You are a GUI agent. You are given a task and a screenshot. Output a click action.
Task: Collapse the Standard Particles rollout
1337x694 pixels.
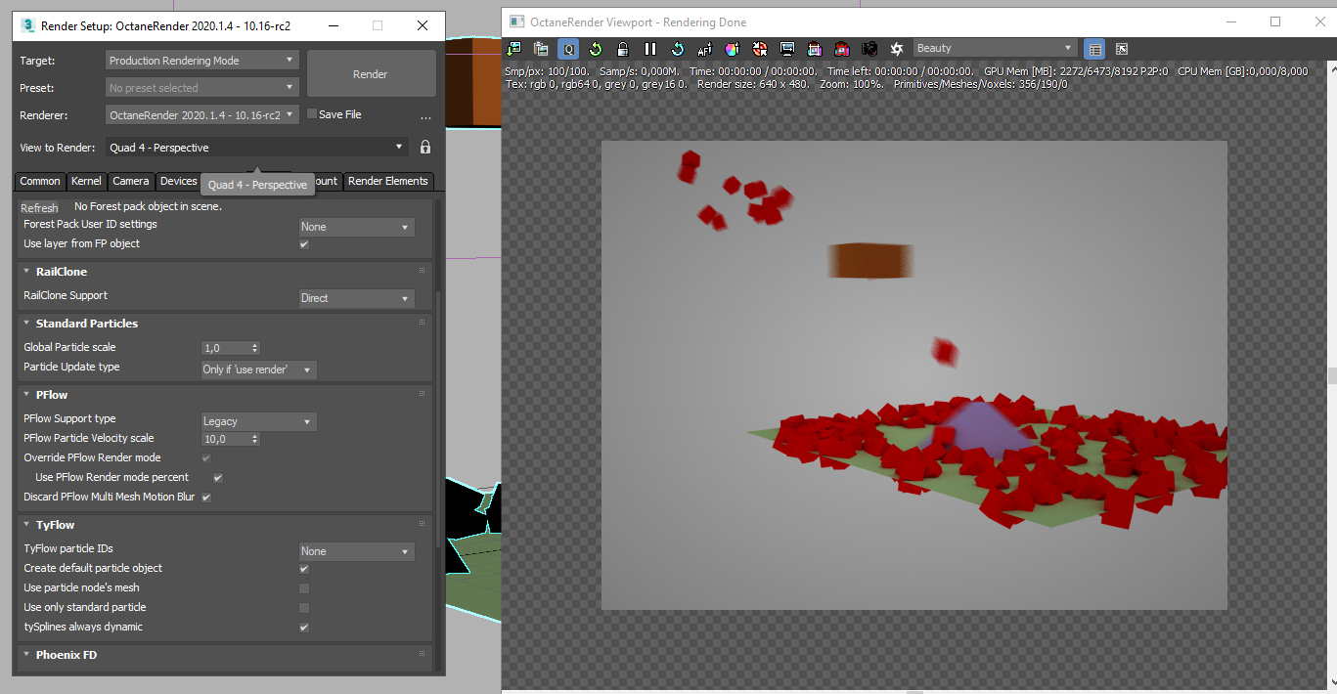coord(86,324)
